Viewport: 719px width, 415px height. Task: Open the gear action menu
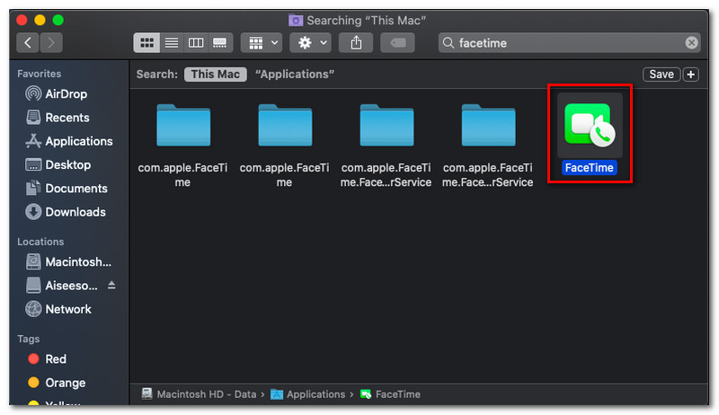click(310, 43)
